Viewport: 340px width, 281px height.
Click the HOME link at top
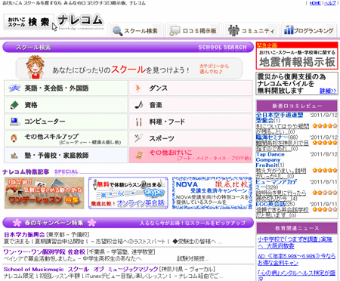(x=315, y=3)
